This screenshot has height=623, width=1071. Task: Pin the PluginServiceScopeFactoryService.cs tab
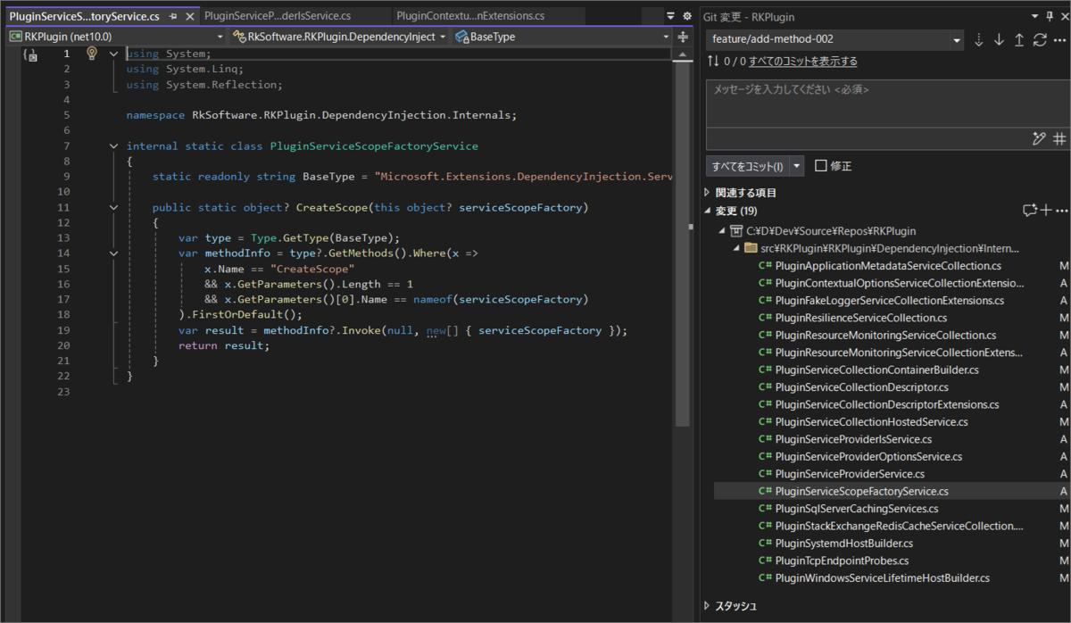tap(173, 16)
